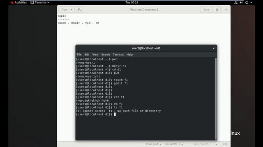Viewport: 263px width, 147px height.
Task: Click the network status icon in top bar
Action: pos(236,2)
